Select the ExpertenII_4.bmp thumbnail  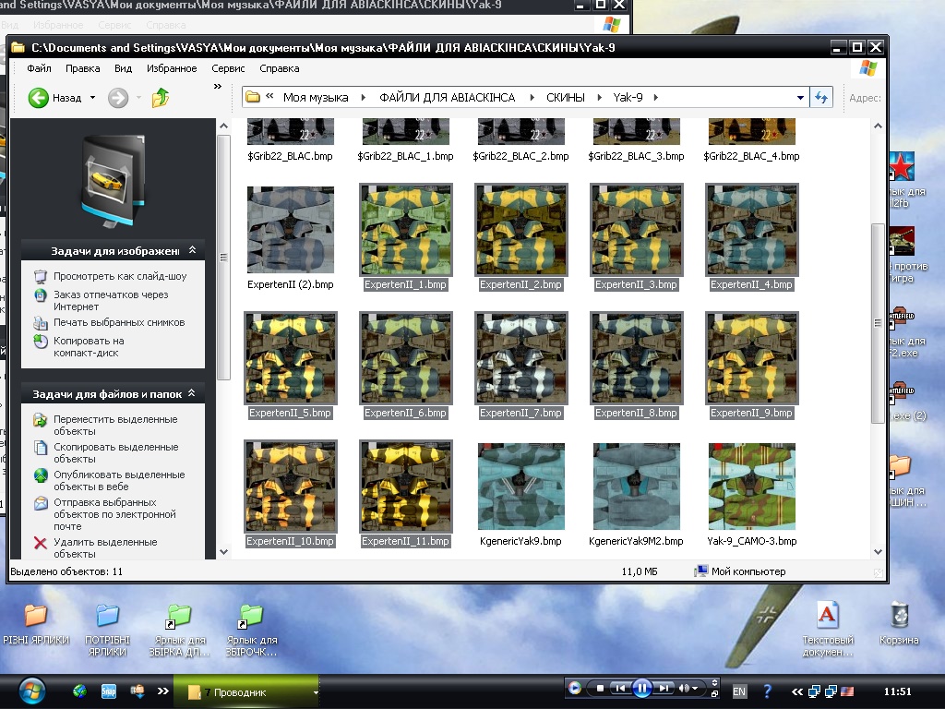(751, 230)
